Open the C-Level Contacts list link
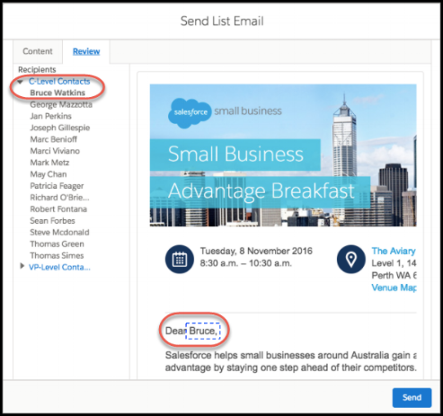The height and width of the screenshot is (416, 443). point(59,81)
